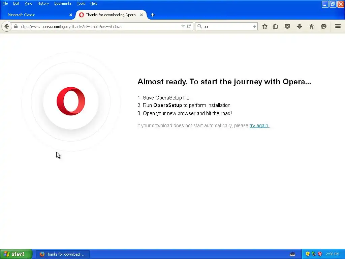Open the Hello chat bubble icon
The height and width of the screenshot is (259, 345).
click(x=324, y=26)
